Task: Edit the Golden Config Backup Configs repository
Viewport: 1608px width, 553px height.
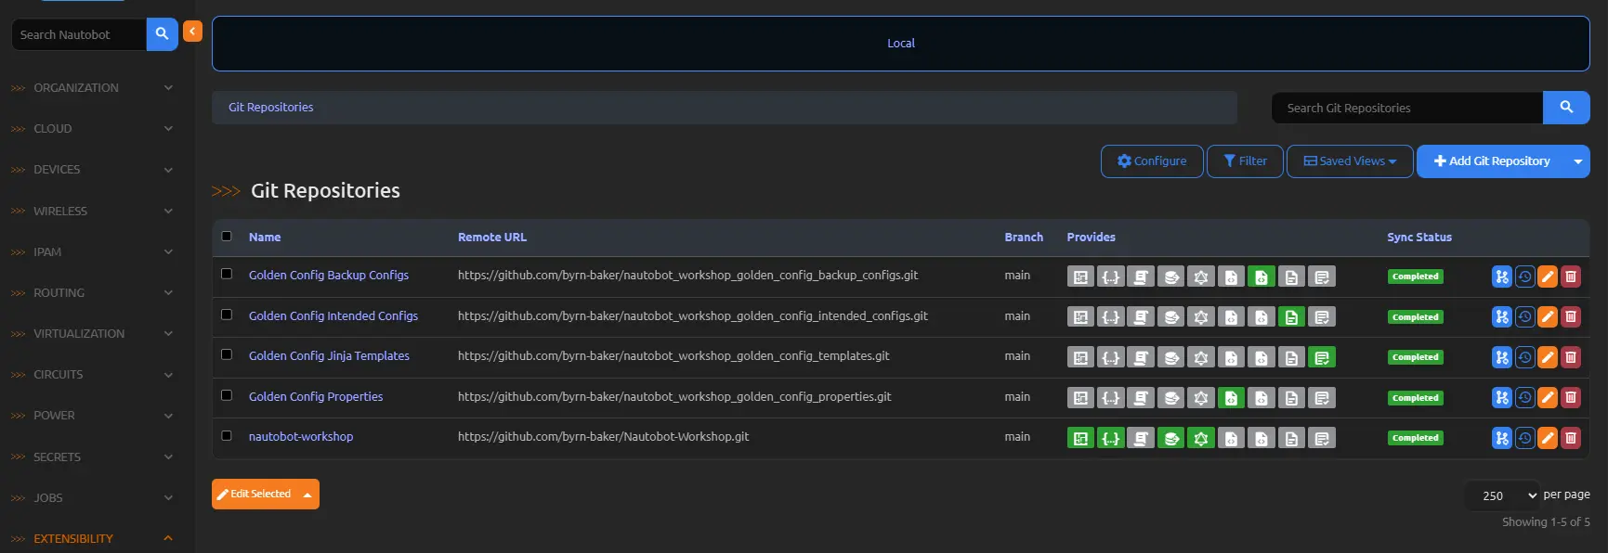Action: click(x=1548, y=276)
